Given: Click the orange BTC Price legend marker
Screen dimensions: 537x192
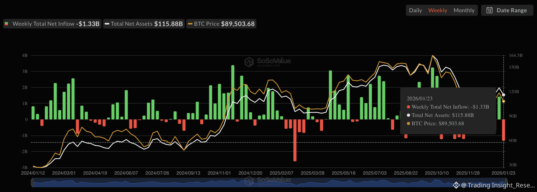Looking at the screenshot, I should tap(190, 24).
